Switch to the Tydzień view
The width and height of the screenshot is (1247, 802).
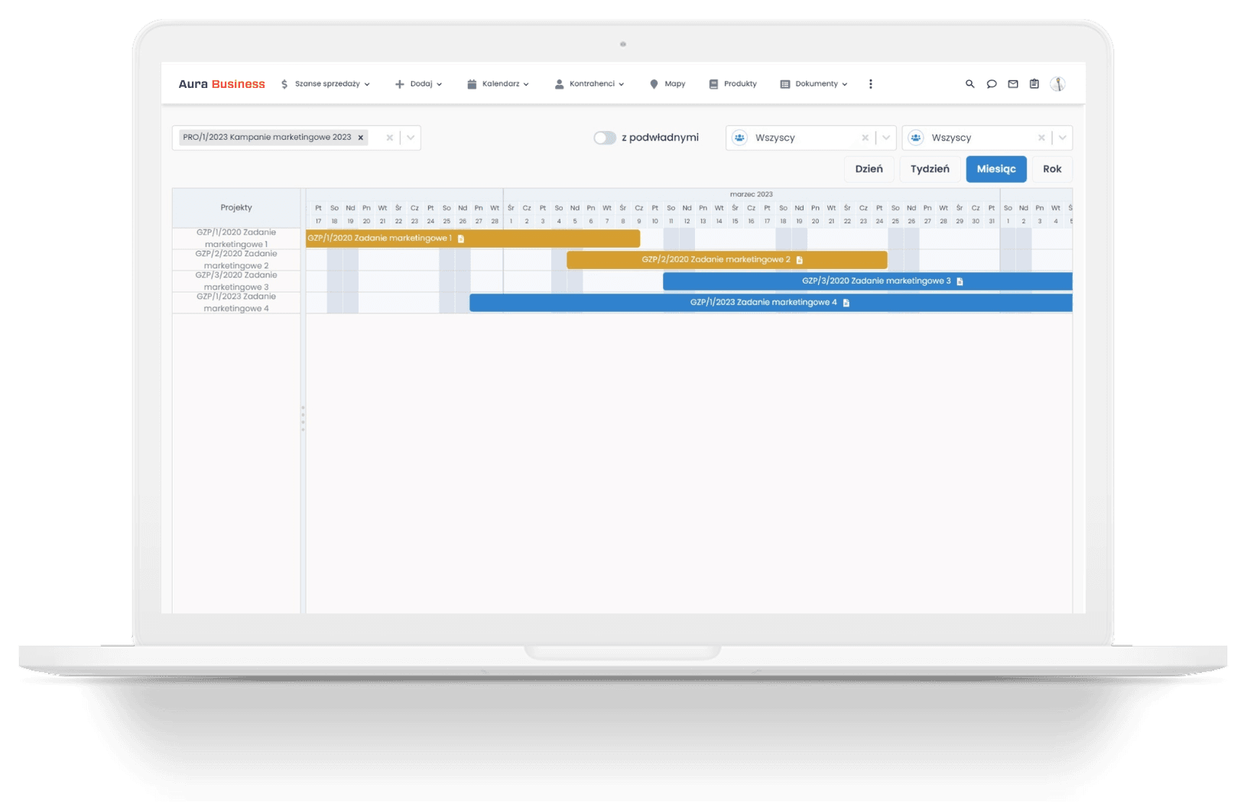930,169
